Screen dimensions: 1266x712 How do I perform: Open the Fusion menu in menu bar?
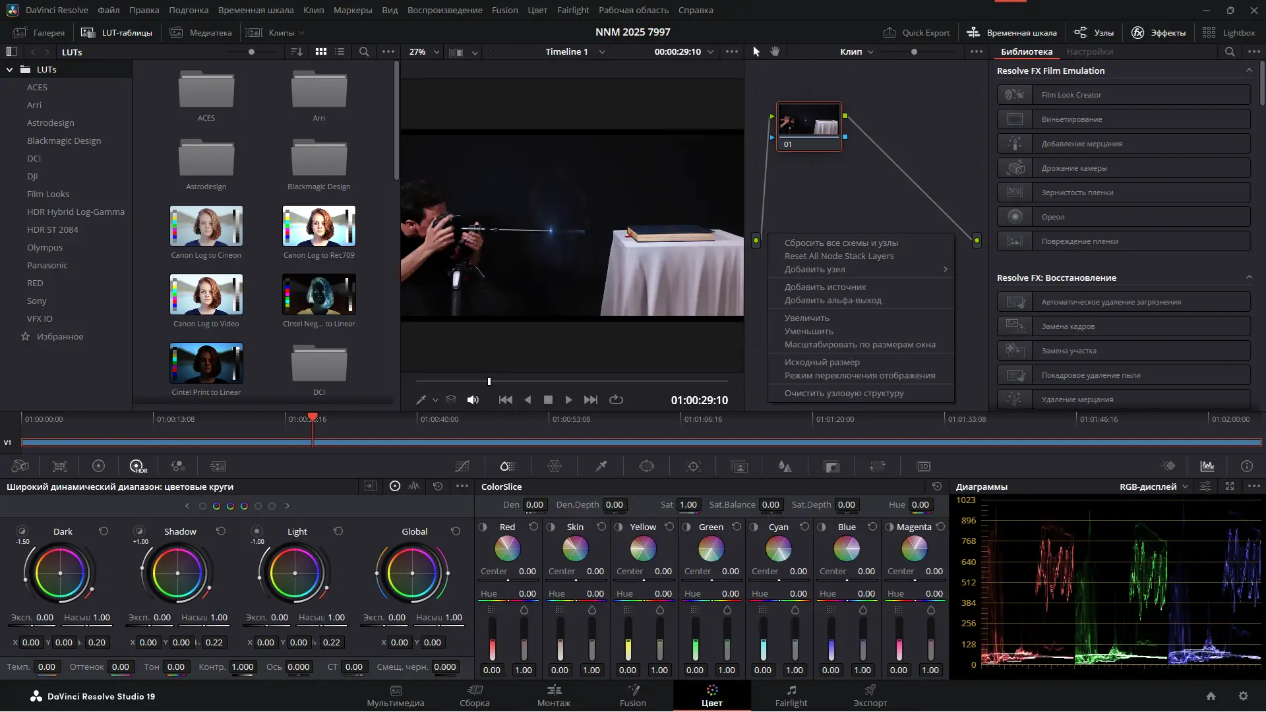coord(504,10)
